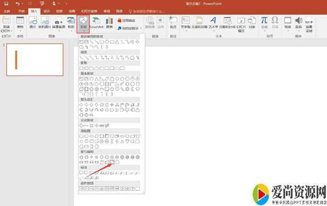This screenshot has height=206, width=327.
Task: Select the wave ribbon shape at the red arrow
Action: 112,162
